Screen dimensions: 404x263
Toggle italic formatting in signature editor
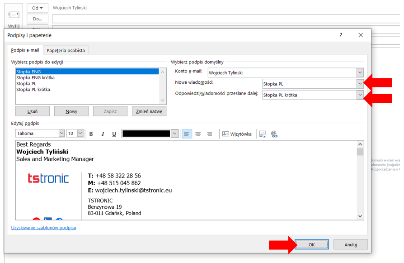point(103,134)
